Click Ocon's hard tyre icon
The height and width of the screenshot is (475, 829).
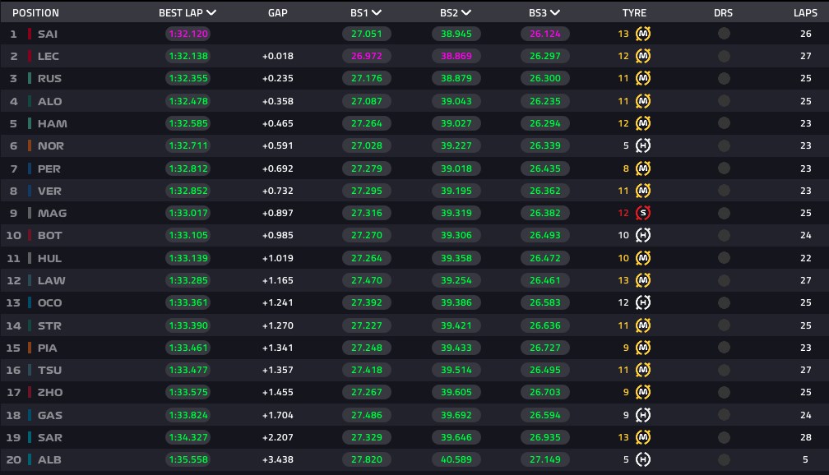coord(642,302)
